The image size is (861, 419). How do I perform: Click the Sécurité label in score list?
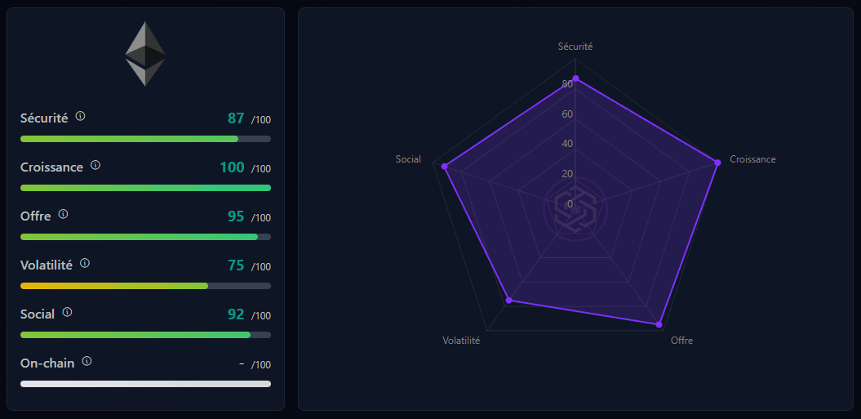(44, 118)
